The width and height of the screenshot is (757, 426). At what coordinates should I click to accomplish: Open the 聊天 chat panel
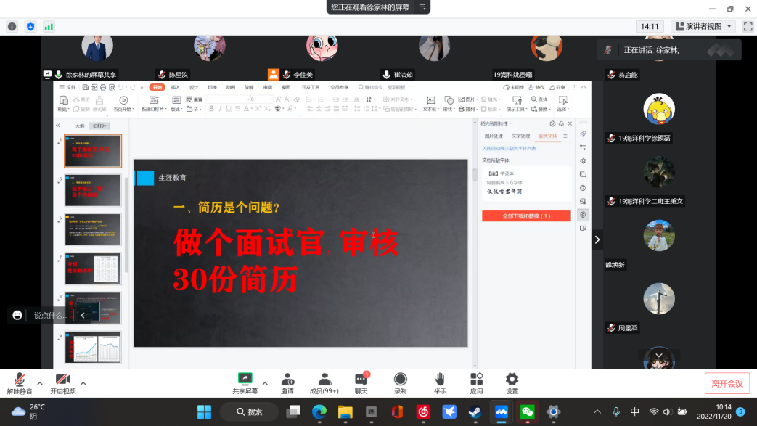click(361, 382)
